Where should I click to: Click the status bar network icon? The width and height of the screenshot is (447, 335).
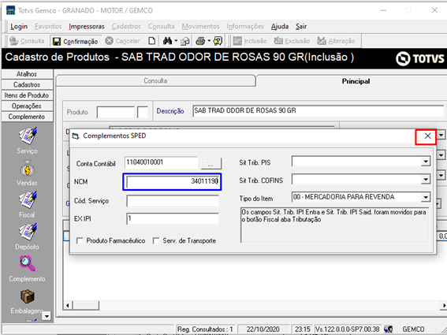(389, 329)
